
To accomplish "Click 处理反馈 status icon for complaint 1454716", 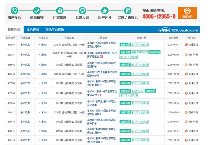I will [x=186, y=140].
